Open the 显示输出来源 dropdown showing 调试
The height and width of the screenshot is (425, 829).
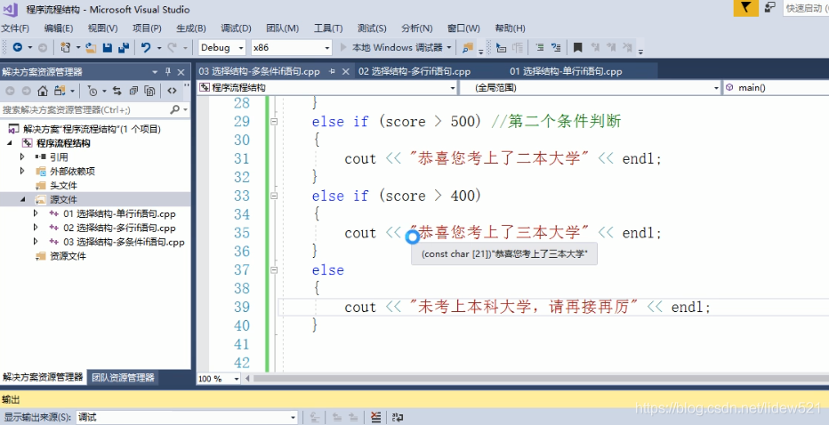pos(187,417)
